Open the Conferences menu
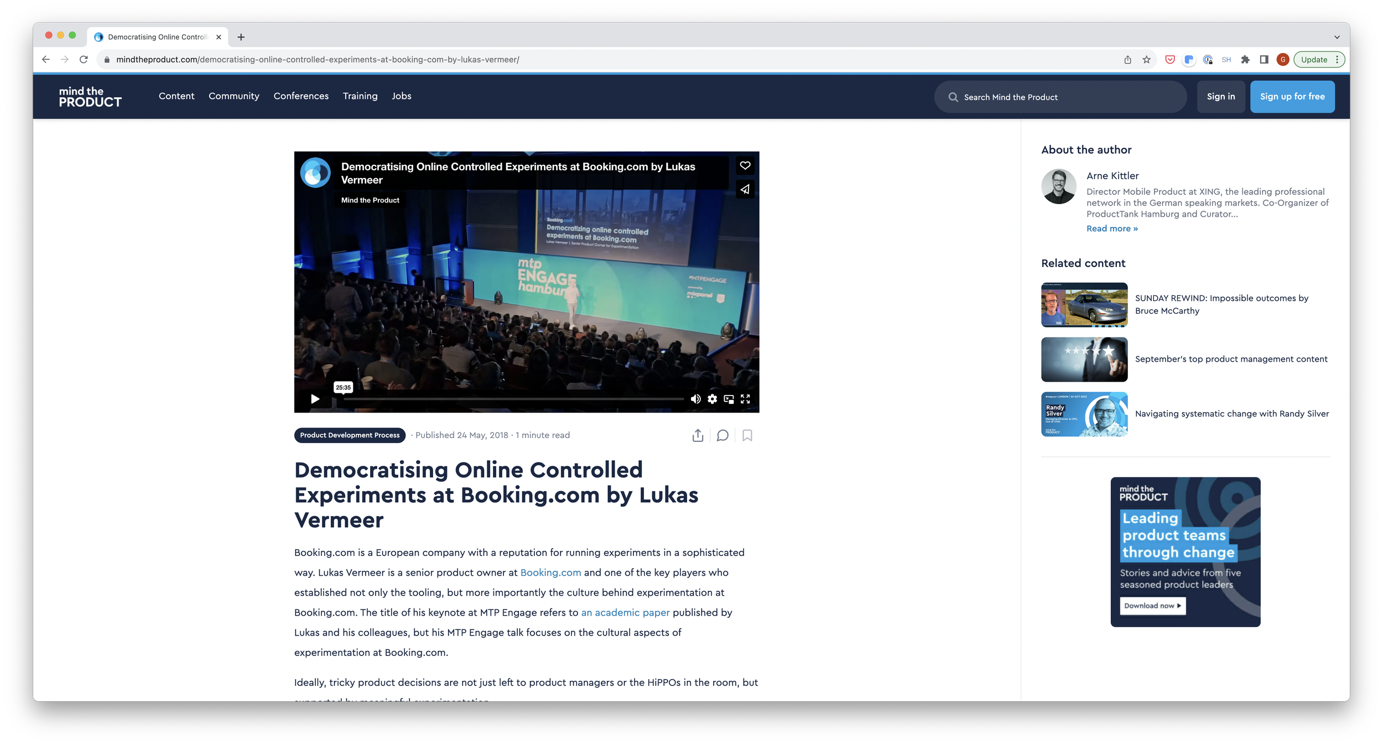The image size is (1383, 745). (x=301, y=96)
